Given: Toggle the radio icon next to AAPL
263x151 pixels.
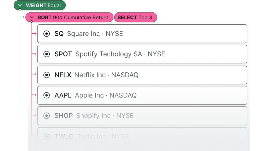Looking at the screenshot, I should (x=47, y=95).
